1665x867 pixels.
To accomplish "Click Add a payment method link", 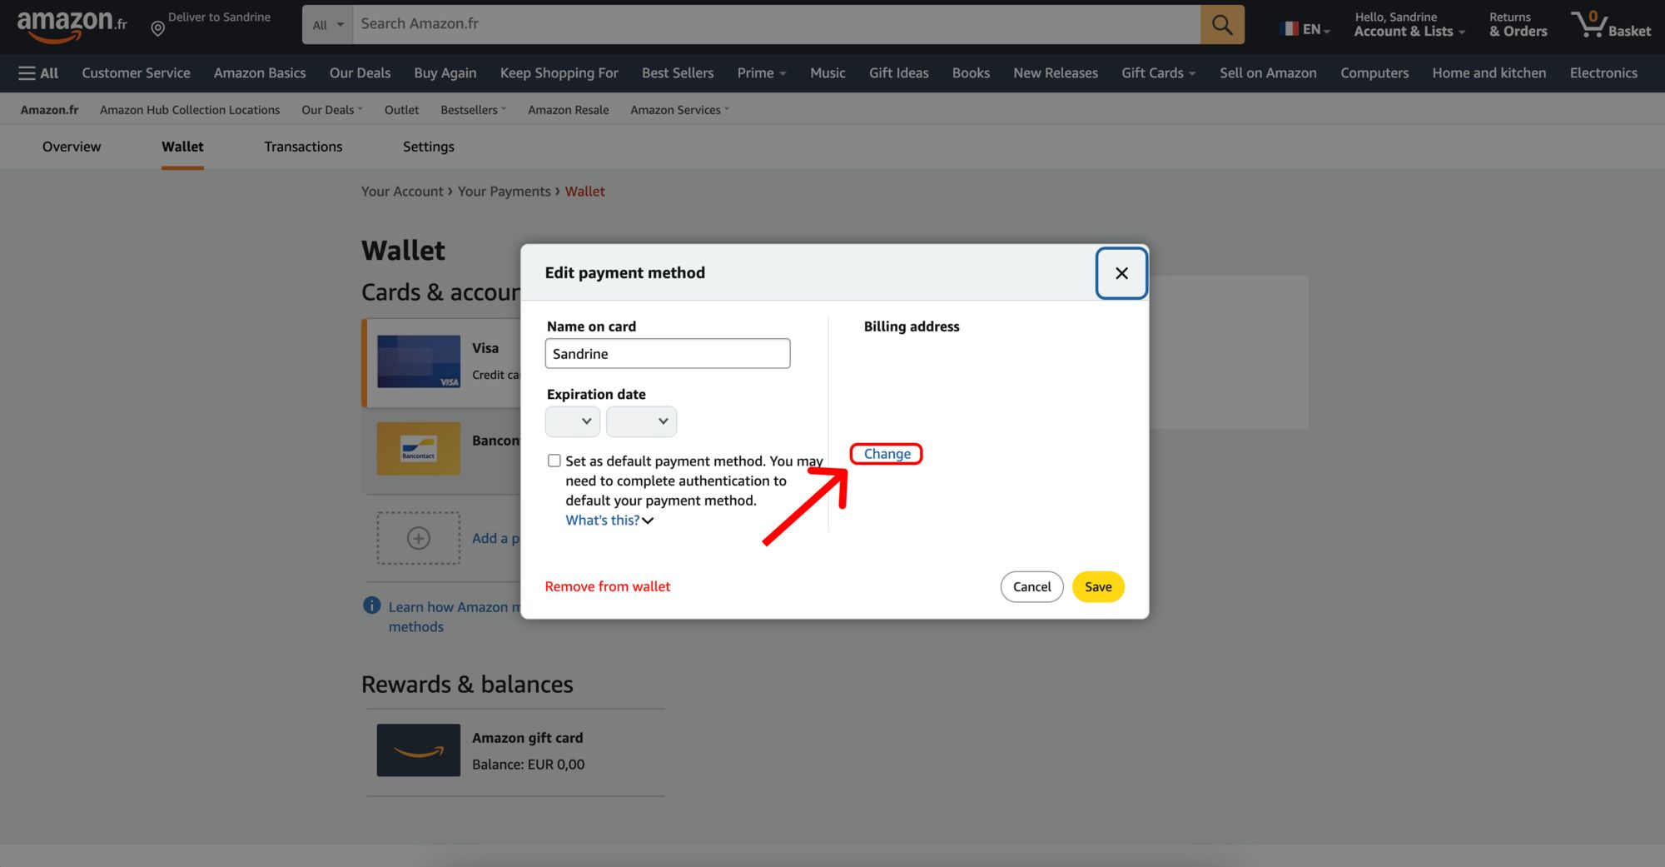I will click(x=495, y=538).
